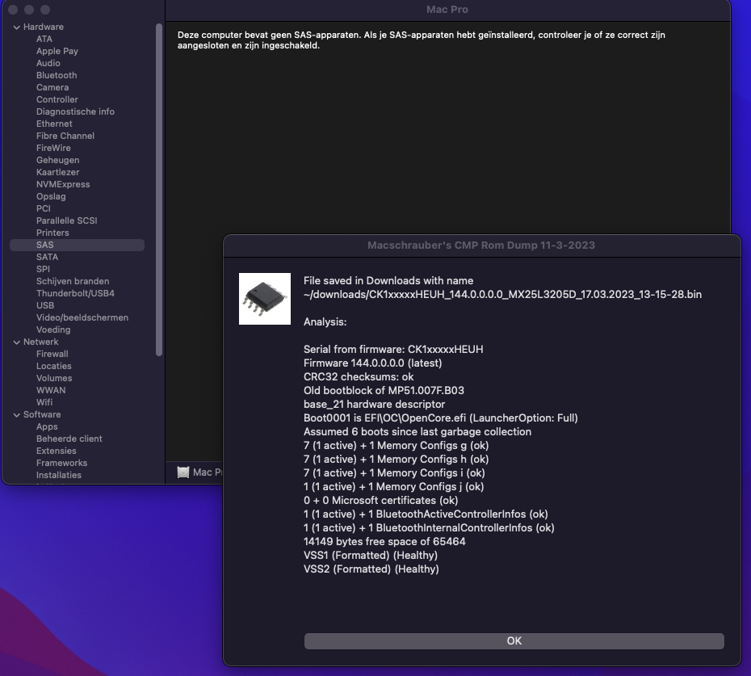
Task: Select the highlighted SAS entry
Action: coord(77,245)
